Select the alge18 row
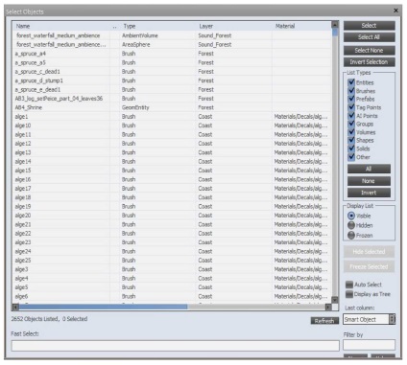The width and height of the screenshot is (407, 365). [172, 197]
